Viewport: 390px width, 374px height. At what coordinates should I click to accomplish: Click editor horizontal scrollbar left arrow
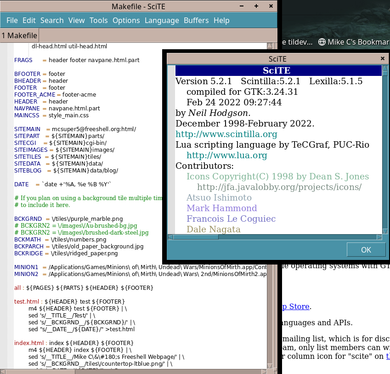2,372
